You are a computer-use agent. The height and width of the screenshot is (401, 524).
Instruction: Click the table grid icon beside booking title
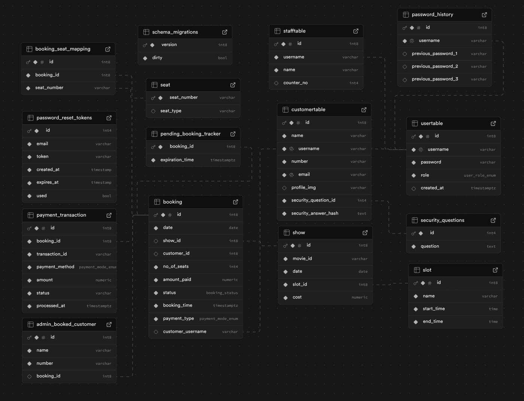pyautogui.click(x=157, y=202)
